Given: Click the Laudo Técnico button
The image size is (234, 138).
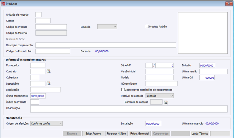Looking at the screenshot, I should pos(200,134).
